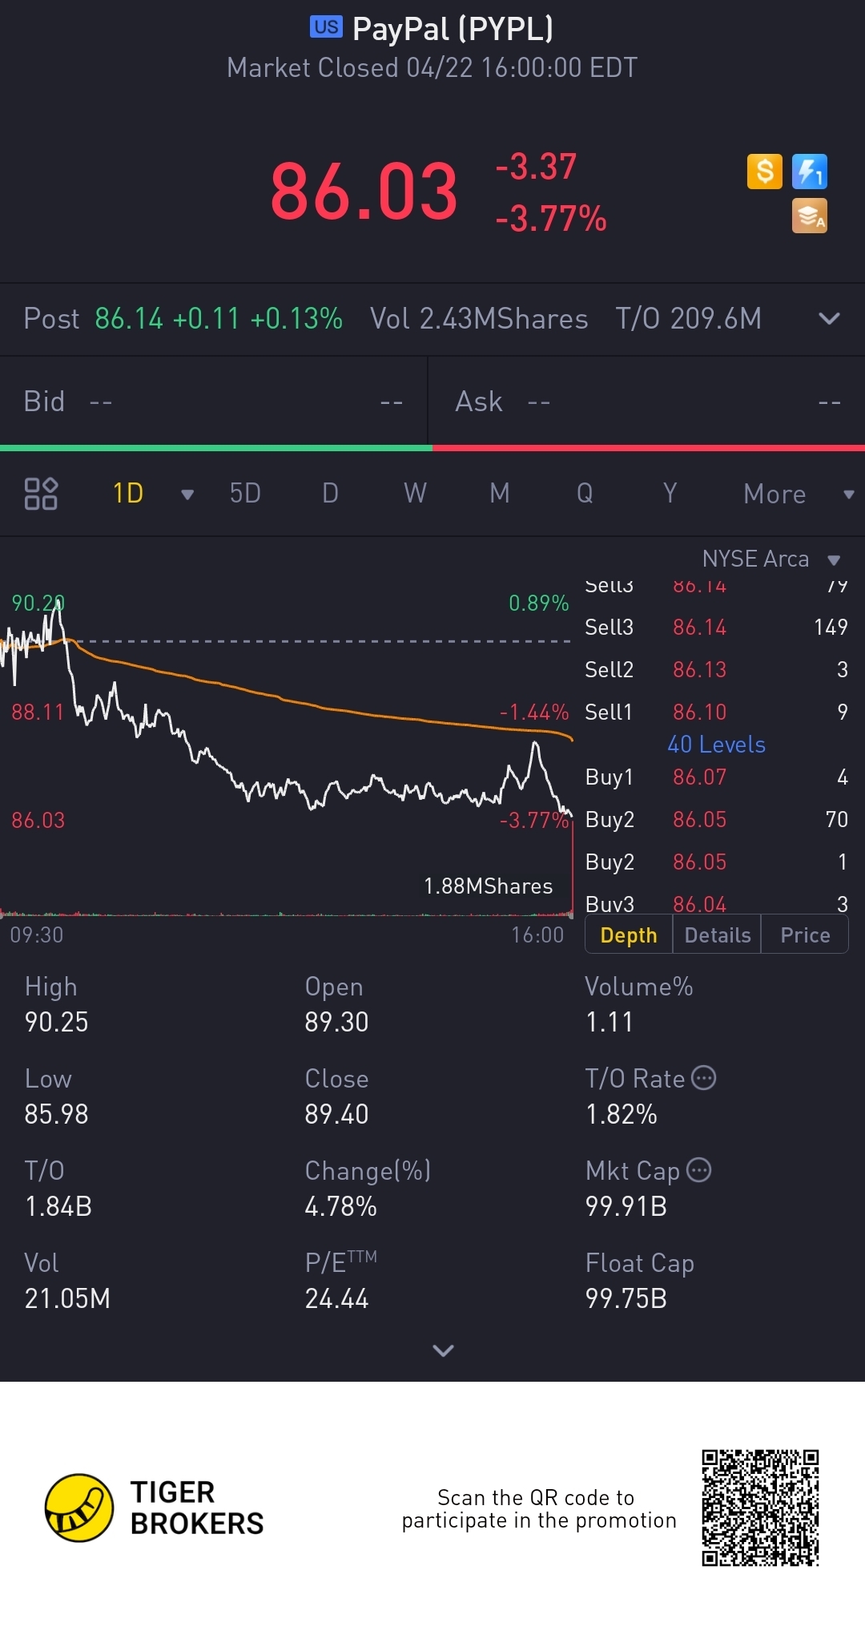Tap the P/E TTM 24.44 value
Image resolution: width=865 pixels, height=1635 pixels.
pyautogui.click(x=336, y=1298)
